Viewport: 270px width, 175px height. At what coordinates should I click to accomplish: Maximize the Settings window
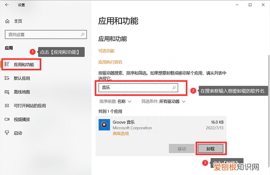[x=250, y=5]
